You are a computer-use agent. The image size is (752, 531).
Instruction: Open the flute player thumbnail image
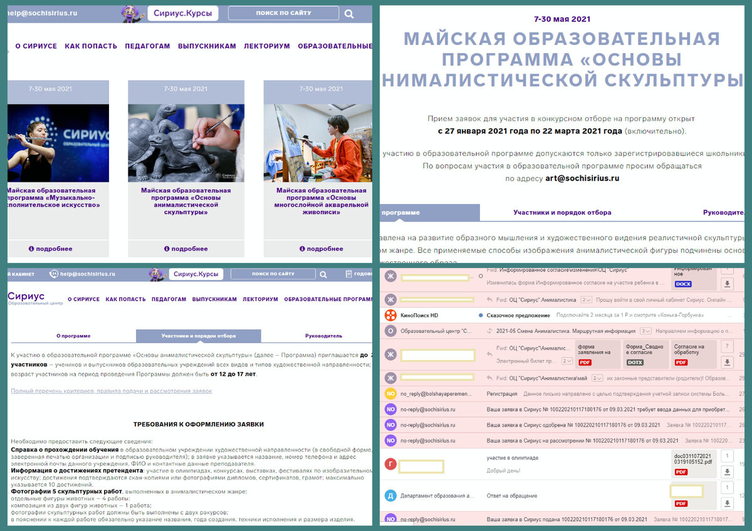(x=58, y=143)
